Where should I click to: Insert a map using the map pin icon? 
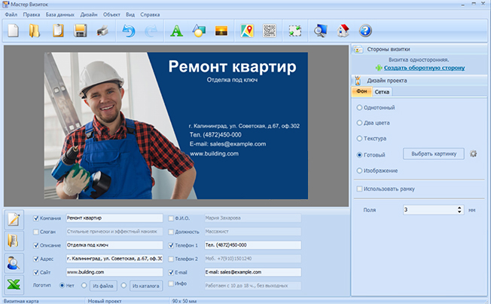tap(247, 31)
